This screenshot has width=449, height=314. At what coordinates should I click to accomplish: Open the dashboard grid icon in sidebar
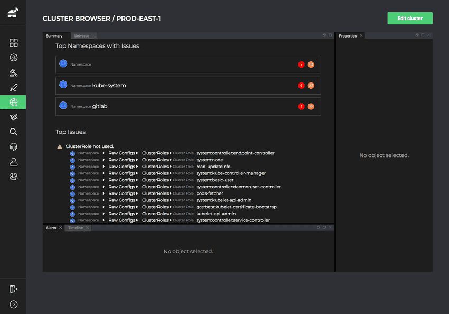point(14,43)
